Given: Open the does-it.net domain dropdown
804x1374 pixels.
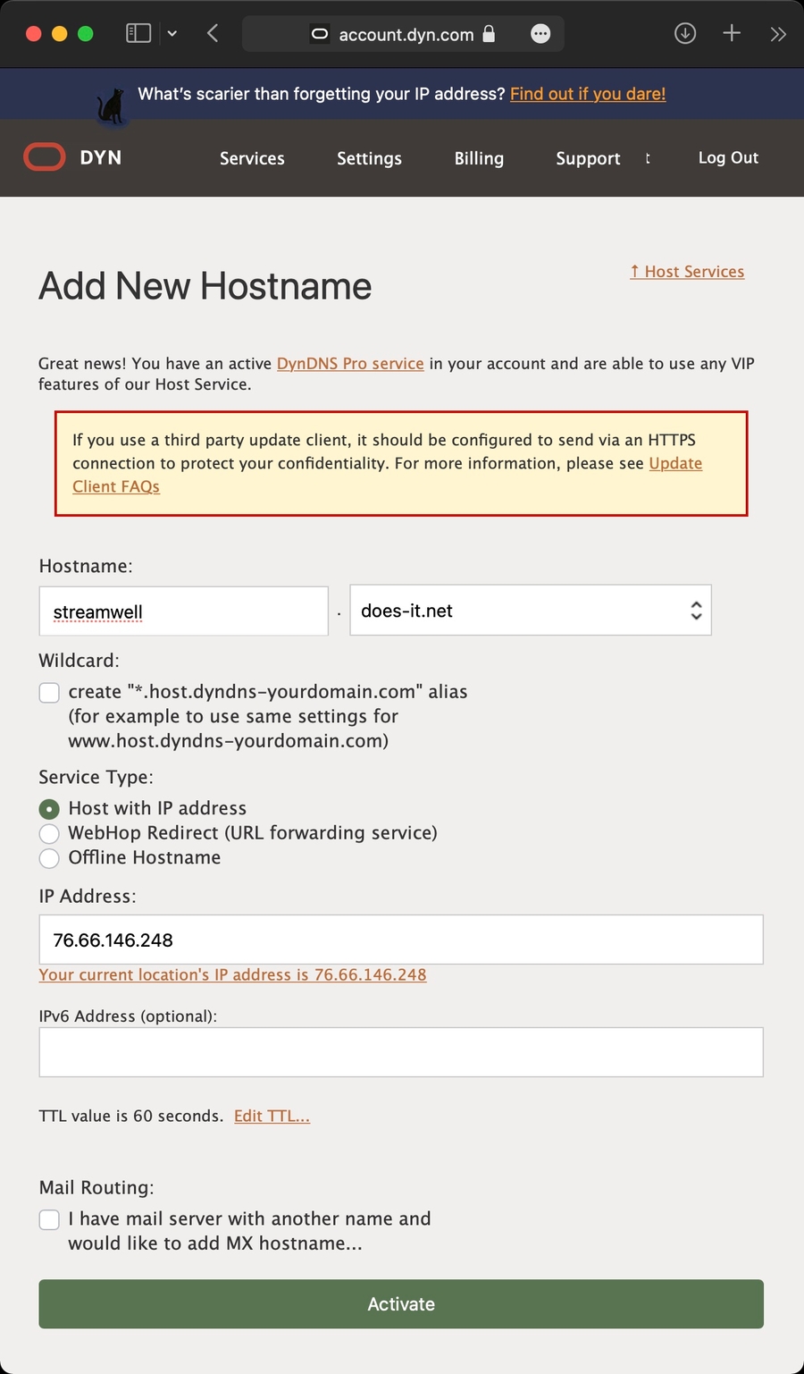Looking at the screenshot, I should (x=531, y=611).
